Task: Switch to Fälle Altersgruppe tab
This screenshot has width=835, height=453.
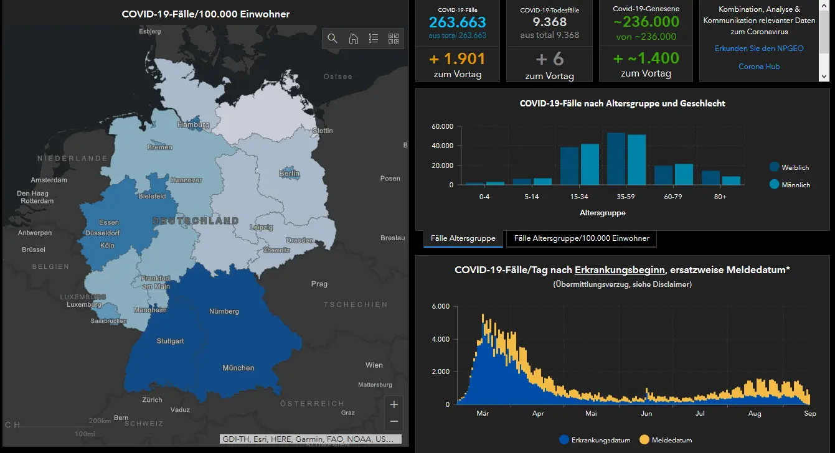Action: pos(463,238)
